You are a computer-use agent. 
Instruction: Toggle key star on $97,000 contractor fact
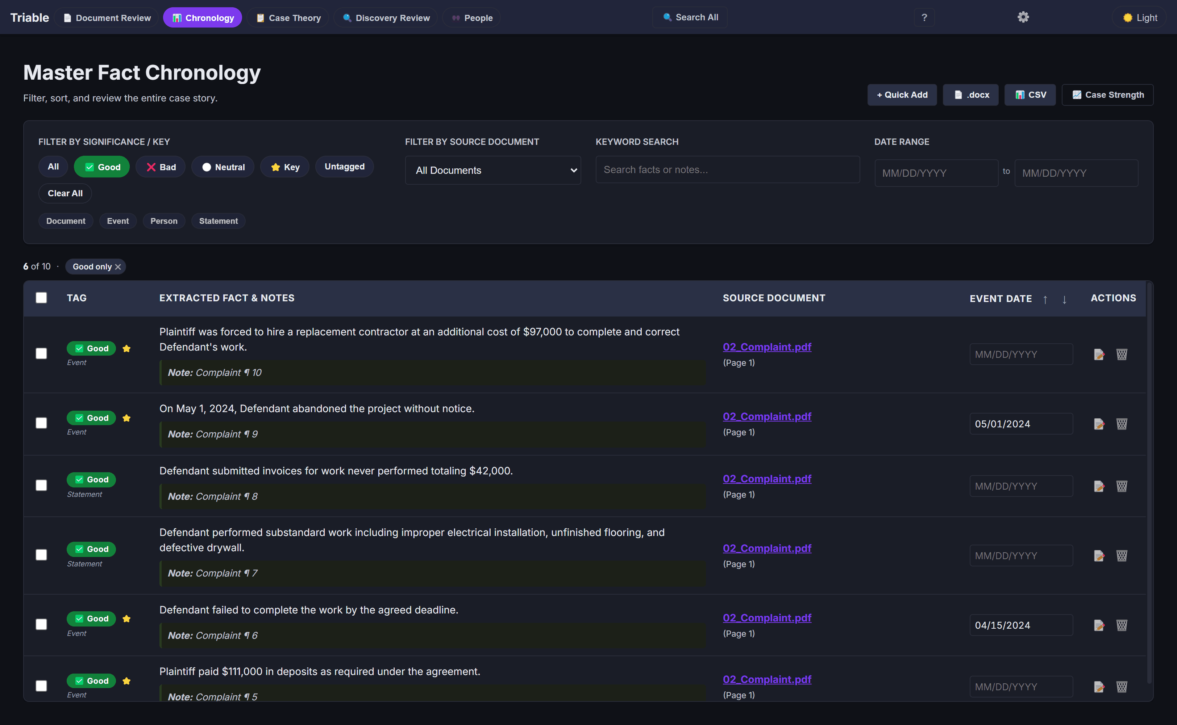127,349
